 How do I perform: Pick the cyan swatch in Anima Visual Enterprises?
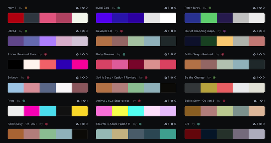click(136, 111)
